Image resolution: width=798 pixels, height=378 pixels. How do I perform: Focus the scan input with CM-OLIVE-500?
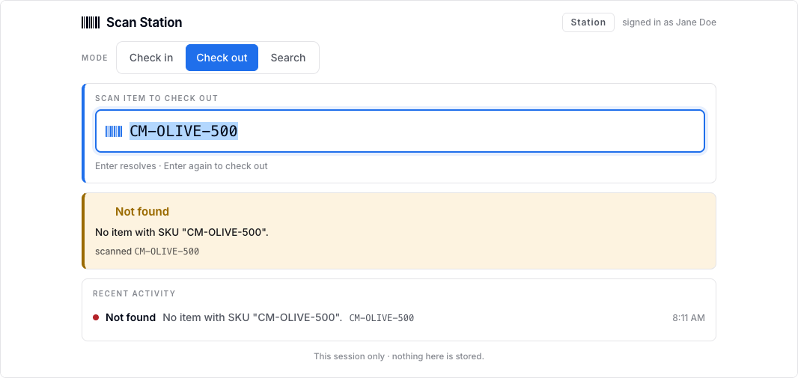pos(400,131)
